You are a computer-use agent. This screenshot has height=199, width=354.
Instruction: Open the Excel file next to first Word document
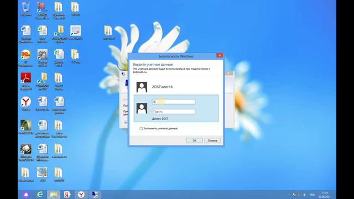coord(43,34)
